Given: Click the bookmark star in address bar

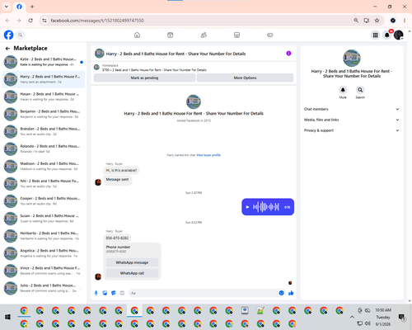Looking at the screenshot, I should coord(377,21).
